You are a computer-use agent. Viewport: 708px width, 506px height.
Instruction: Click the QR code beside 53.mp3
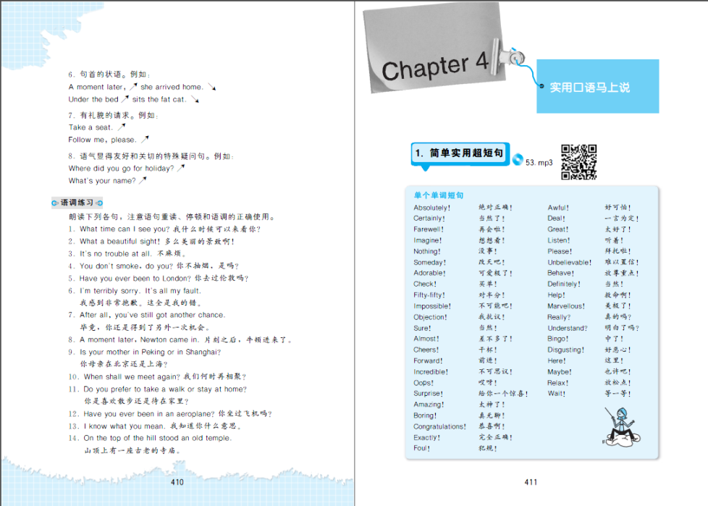[x=578, y=161]
